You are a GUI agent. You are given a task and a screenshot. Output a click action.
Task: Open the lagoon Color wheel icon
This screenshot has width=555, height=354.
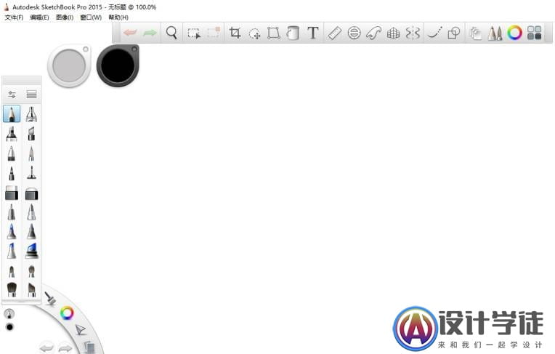(x=67, y=313)
